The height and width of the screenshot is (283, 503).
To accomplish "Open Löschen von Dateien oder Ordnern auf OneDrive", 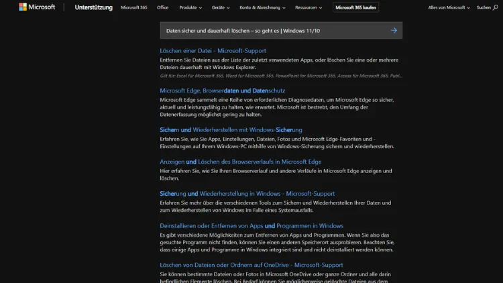I will 251,265.
